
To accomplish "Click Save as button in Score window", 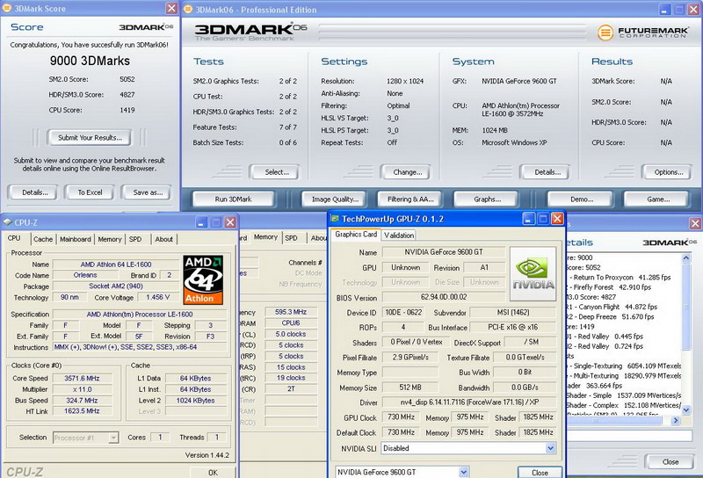I will [x=147, y=192].
